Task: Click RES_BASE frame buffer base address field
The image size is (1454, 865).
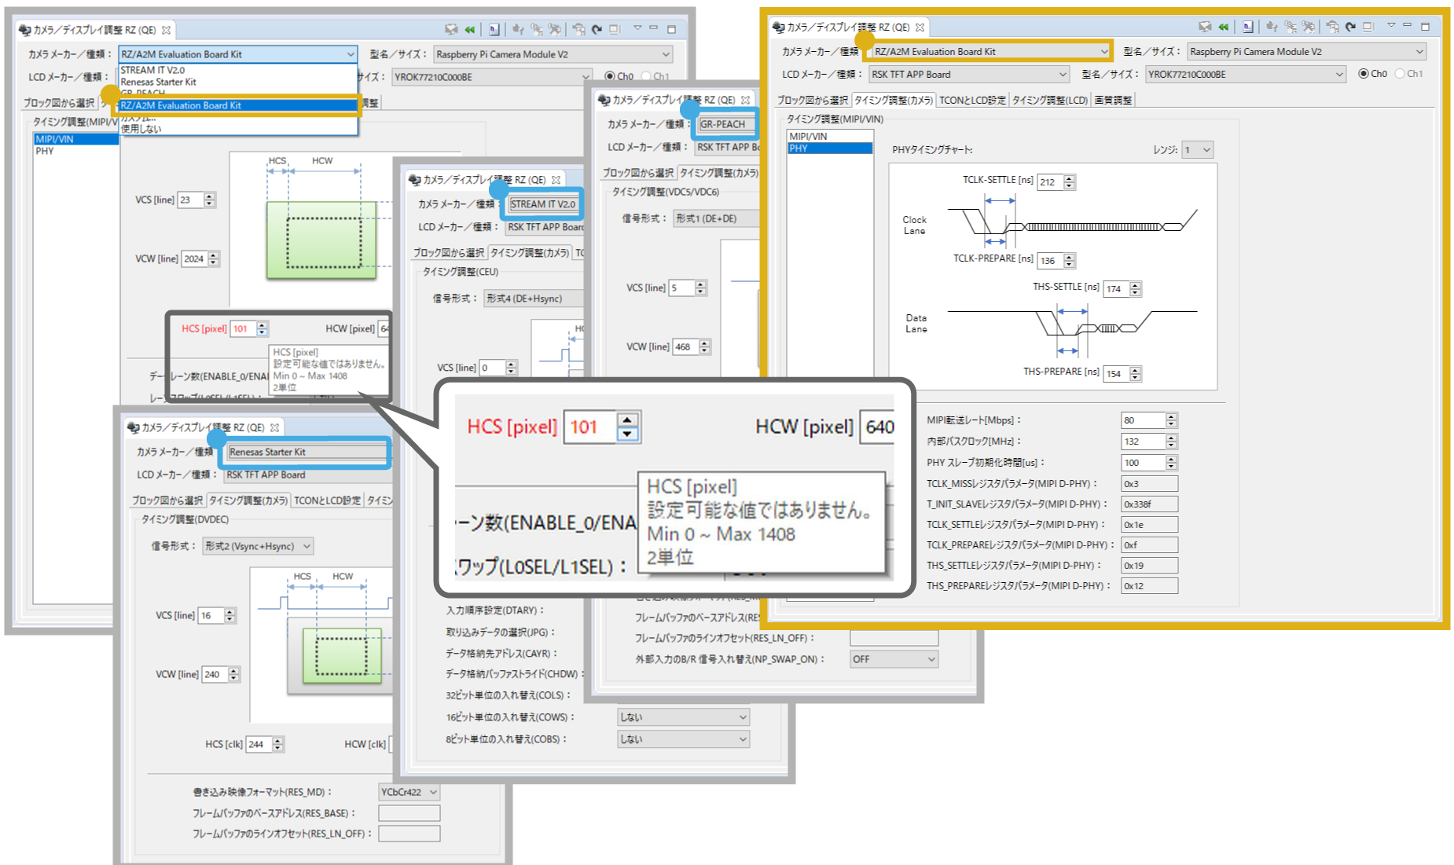Action: pyautogui.click(x=409, y=813)
